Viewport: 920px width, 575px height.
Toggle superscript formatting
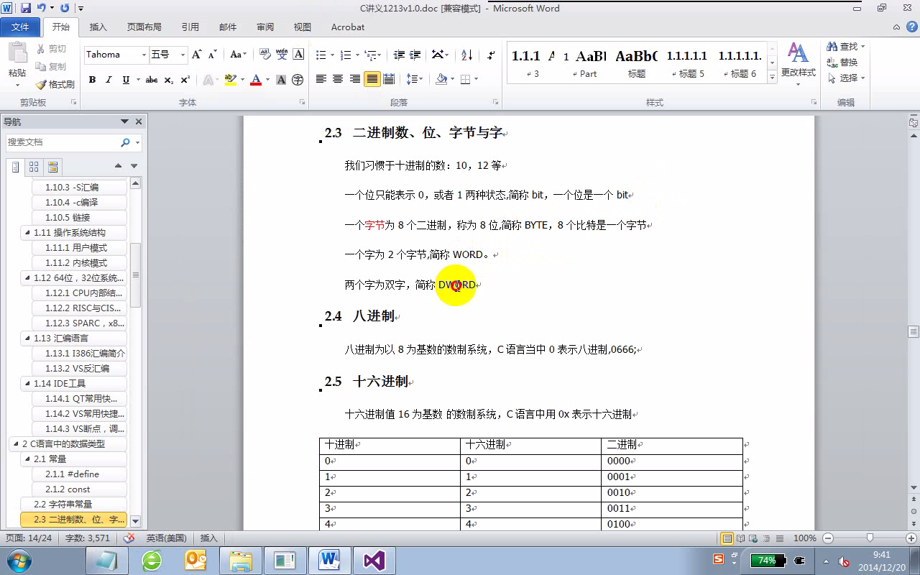point(185,80)
